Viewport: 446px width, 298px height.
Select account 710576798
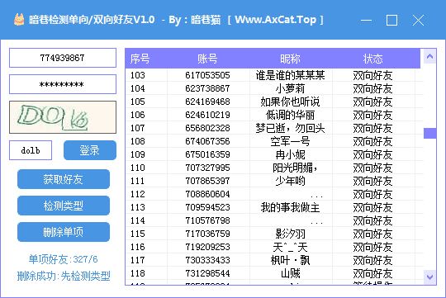coord(207,220)
